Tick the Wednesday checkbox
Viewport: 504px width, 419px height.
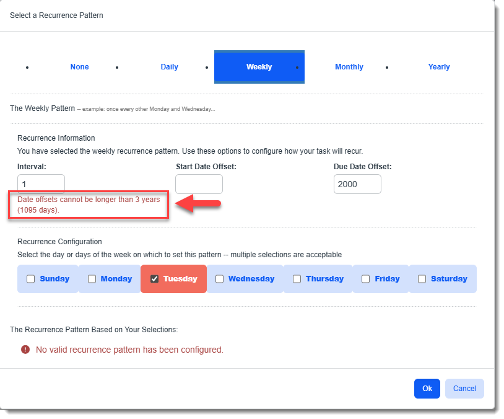[220, 279]
